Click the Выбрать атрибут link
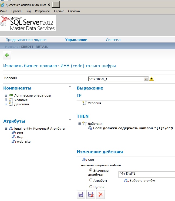The height and width of the screenshot is (201, 175). point(142,180)
